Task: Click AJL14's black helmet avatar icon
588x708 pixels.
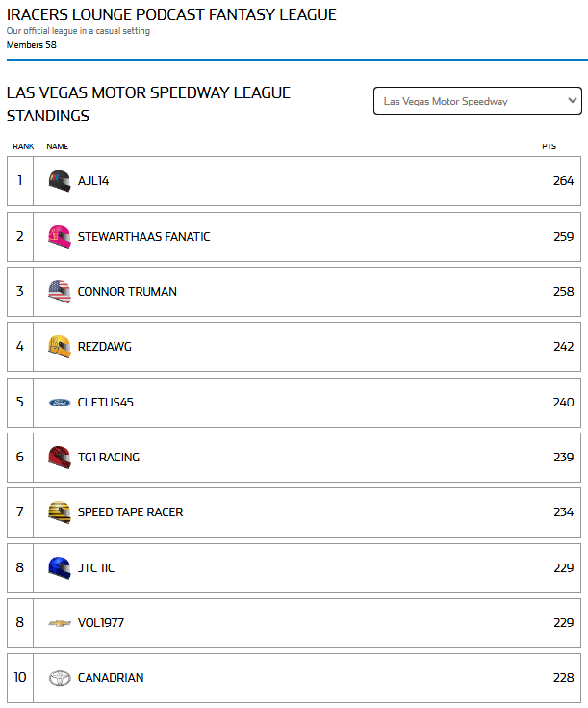Action: tap(60, 181)
